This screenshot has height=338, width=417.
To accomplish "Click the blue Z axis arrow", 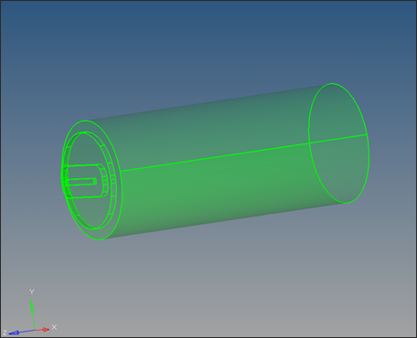I will (x=21, y=332).
